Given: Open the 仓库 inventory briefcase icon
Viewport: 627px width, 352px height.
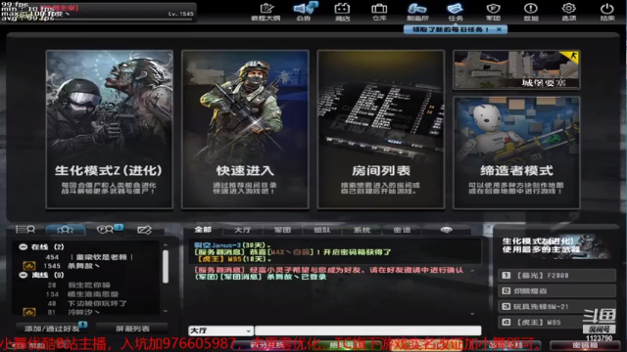Looking at the screenshot, I should pos(379,12).
